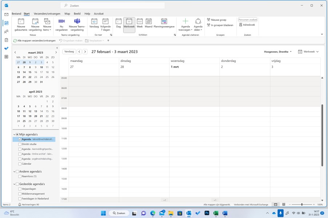The height and width of the screenshot is (218, 328).
Task: Collapse the Andere agenda's group
Action: (x=14, y=172)
